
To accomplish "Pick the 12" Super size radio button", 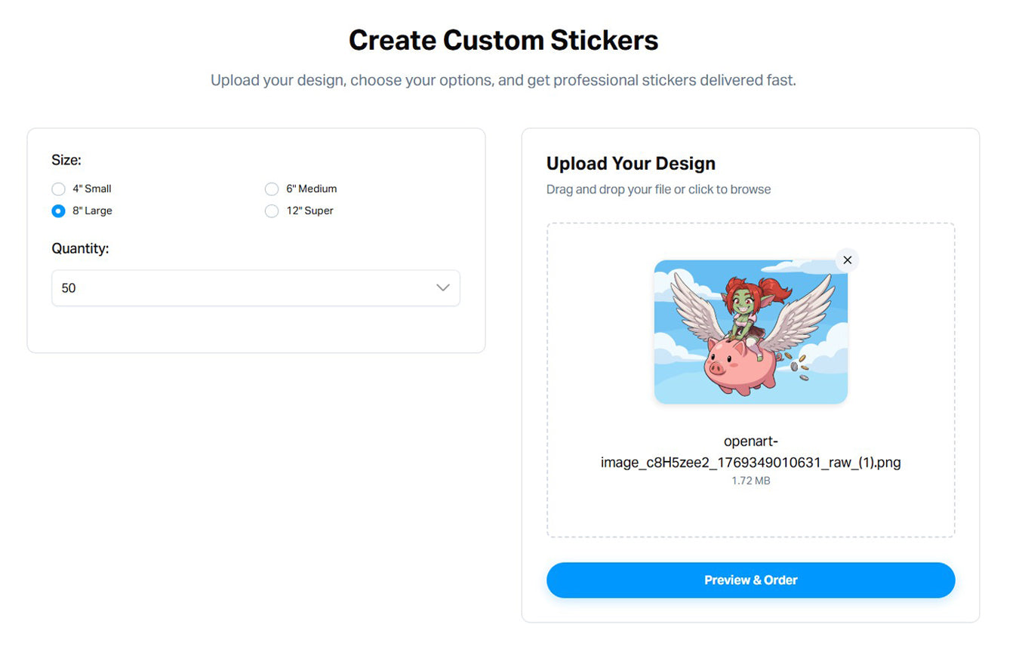I will [x=272, y=211].
